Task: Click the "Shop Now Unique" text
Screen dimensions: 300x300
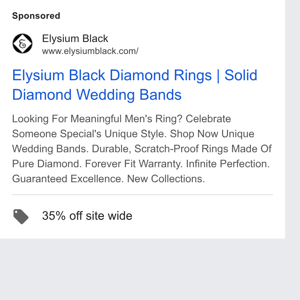Action: tap(212, 134)
